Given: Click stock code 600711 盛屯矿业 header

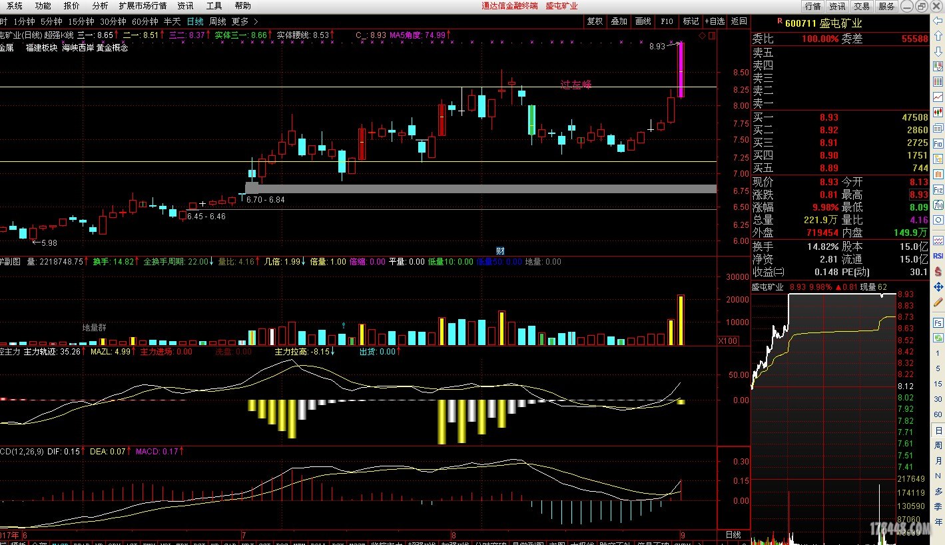Looking at the screenshot, I should click(823, 23).
